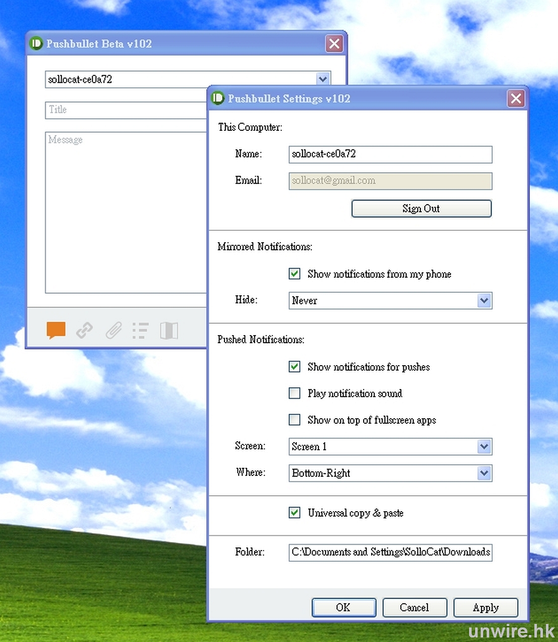Open the Where position dropdown
Screen dimensions: 558x642
coord(484,473)
